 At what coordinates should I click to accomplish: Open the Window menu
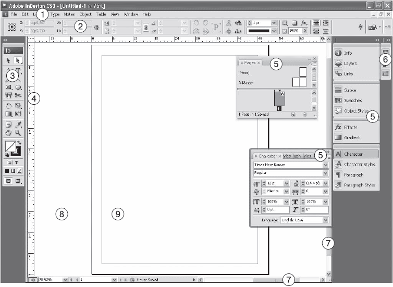[x=131, y=14]
